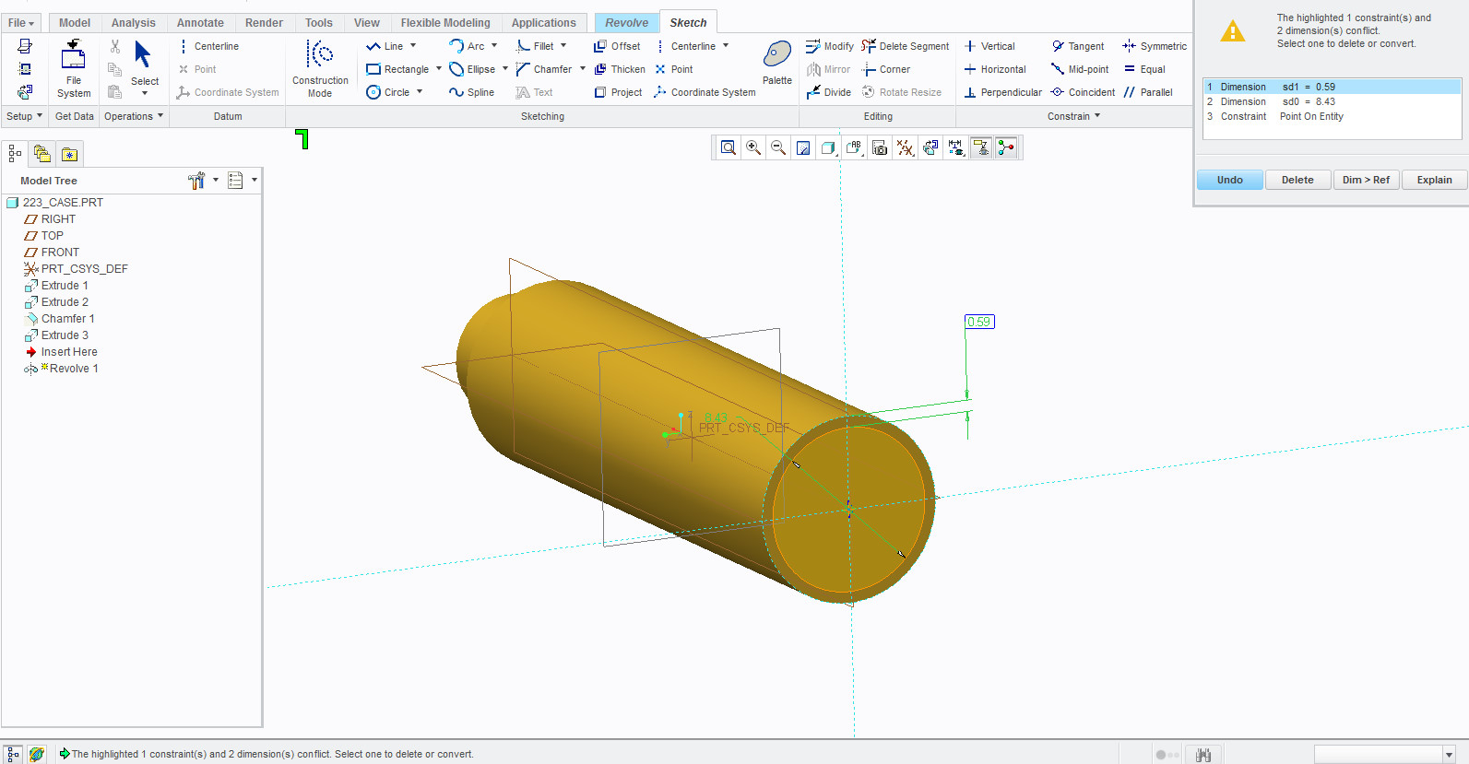The image size is (1469, 764).
Task: Apply the Tangent constraint
Action: point(1078,46)
